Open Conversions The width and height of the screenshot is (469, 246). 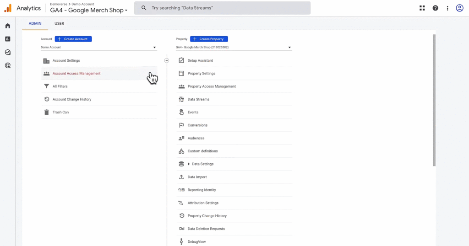click(234, 125)
